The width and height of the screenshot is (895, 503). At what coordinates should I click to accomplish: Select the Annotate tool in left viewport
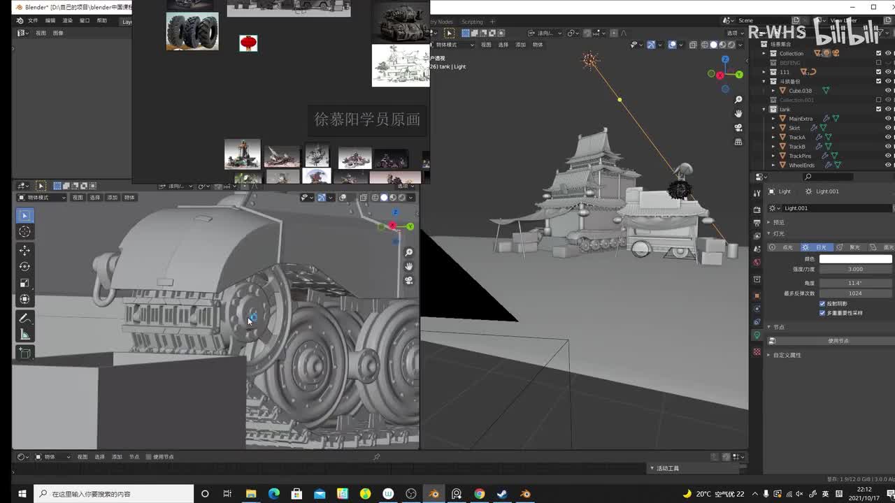pos(24,318)
